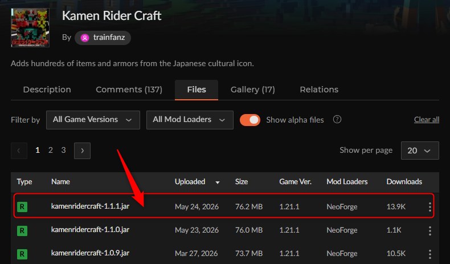Screen dimensions: 450x264
Task: Click the trainfanz avatar icon
Action: point(85,38)
